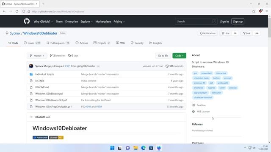The image size is (271, 152).
Task: View the 2 branches link
Action: pos(58,55)
